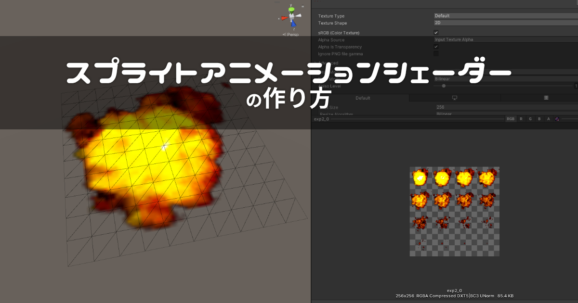Click RGB to show all color channels
The image size is (578, 303).
click(x=510, y=119)
